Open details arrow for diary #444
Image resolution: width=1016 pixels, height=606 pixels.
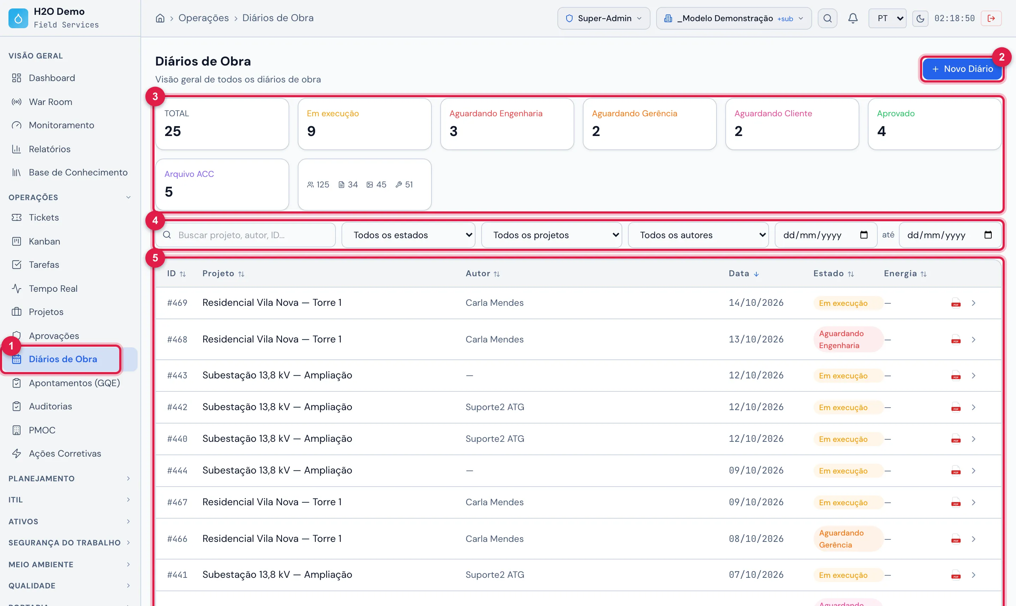[x=973, y=470]
